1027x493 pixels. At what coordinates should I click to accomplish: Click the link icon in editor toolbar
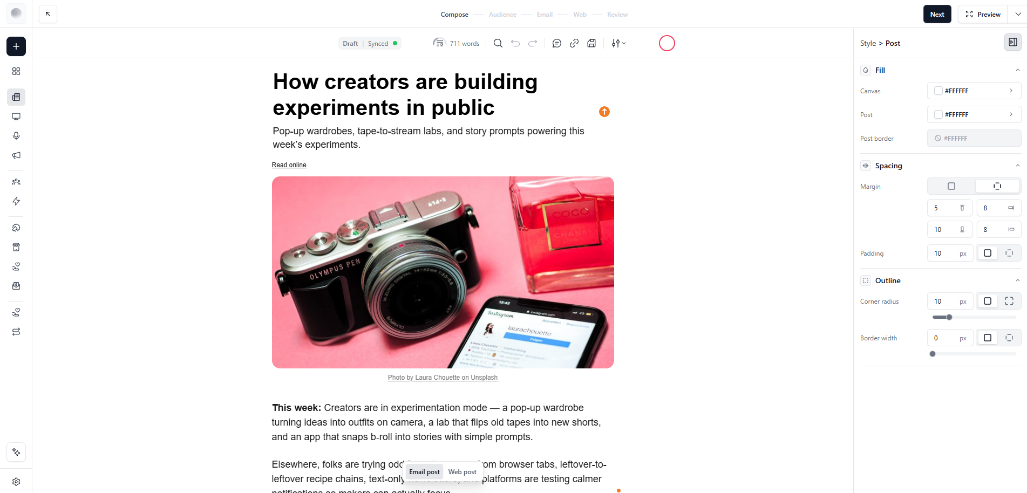(574, 43)
